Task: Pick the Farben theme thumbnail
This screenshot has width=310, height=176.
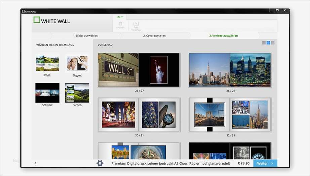Action: point(77,93)
